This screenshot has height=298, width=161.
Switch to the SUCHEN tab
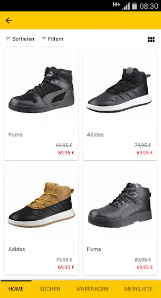50,289
